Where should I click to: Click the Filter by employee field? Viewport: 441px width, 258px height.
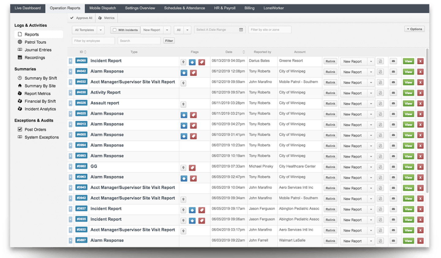click(x=93, y=41)
